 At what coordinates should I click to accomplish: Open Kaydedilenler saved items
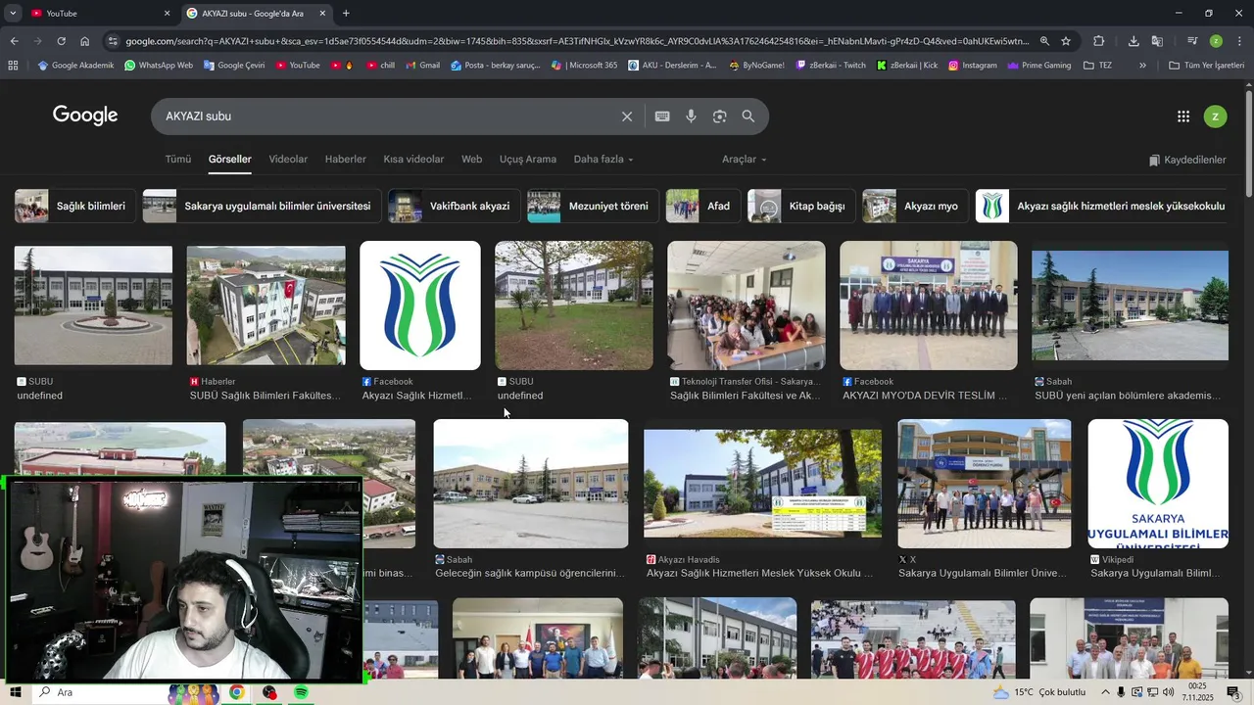point(1187,160)
